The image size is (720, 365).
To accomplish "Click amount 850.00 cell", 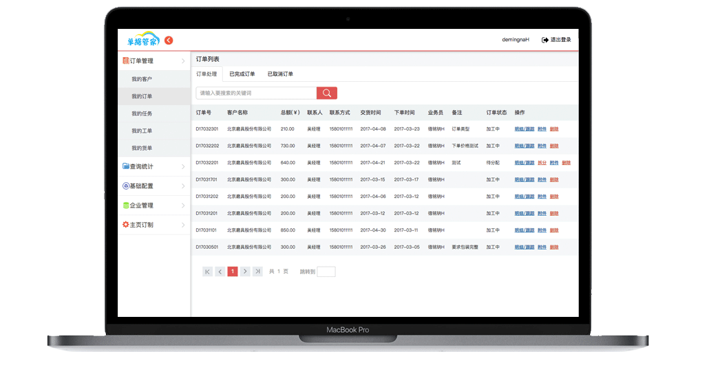I will [288, 230].
